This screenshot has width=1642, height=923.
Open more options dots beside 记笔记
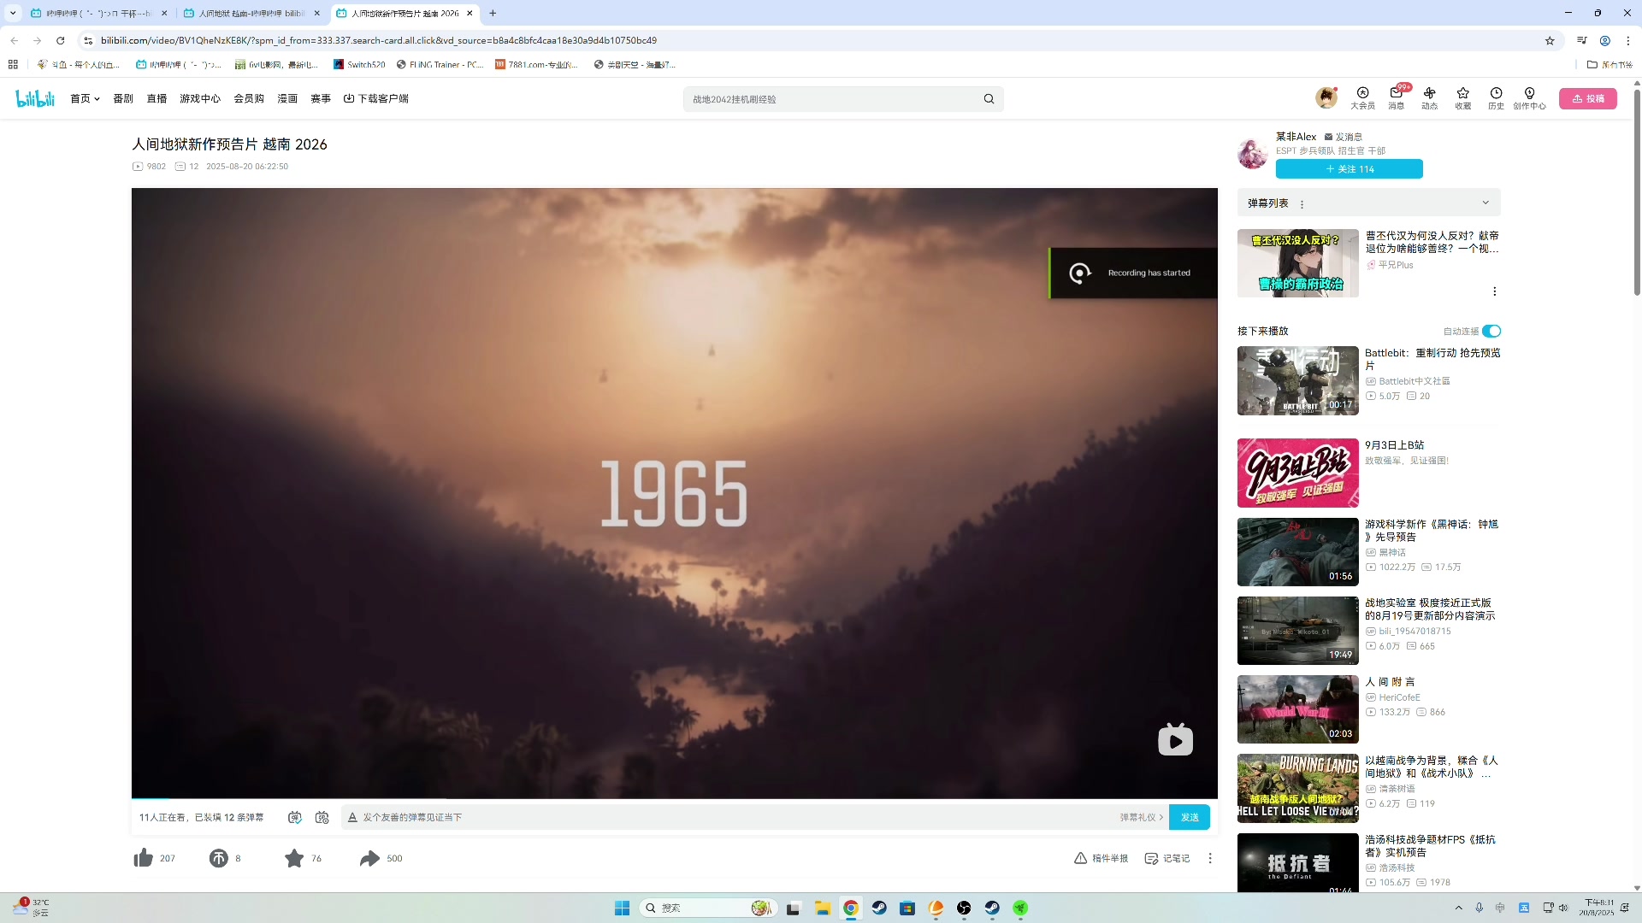(1210, 858)
